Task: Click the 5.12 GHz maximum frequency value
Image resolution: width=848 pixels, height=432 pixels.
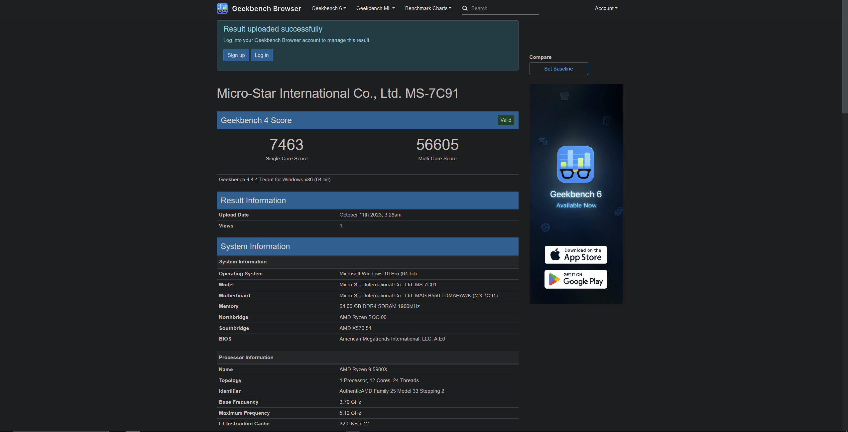Action: 350,413
